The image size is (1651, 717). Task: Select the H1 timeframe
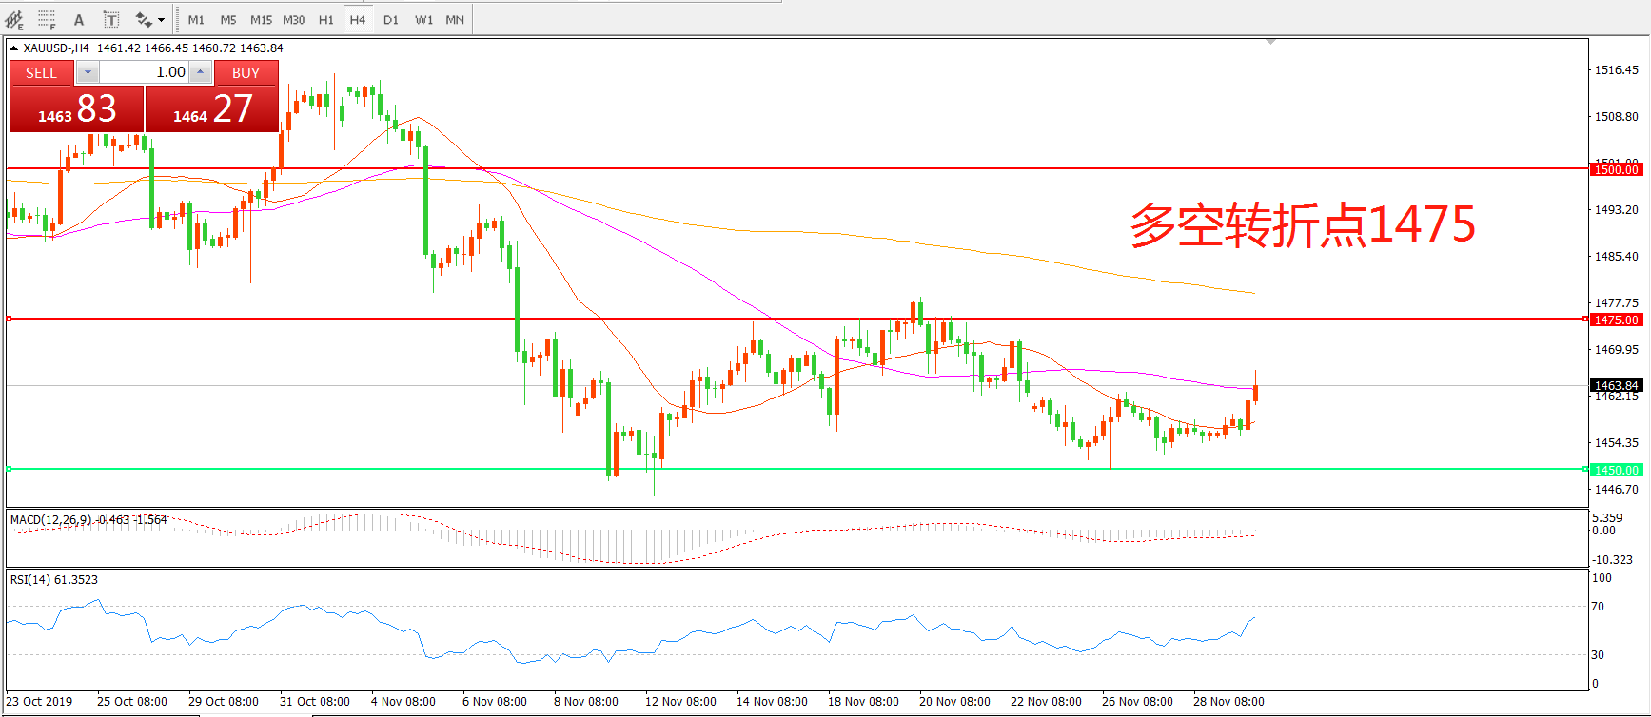click(x=326, y=19)
